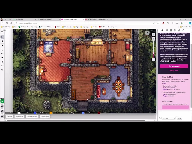Choose the Pan hand tool
The height and width of the screenshot is (144, 192).
coord(2,41)
